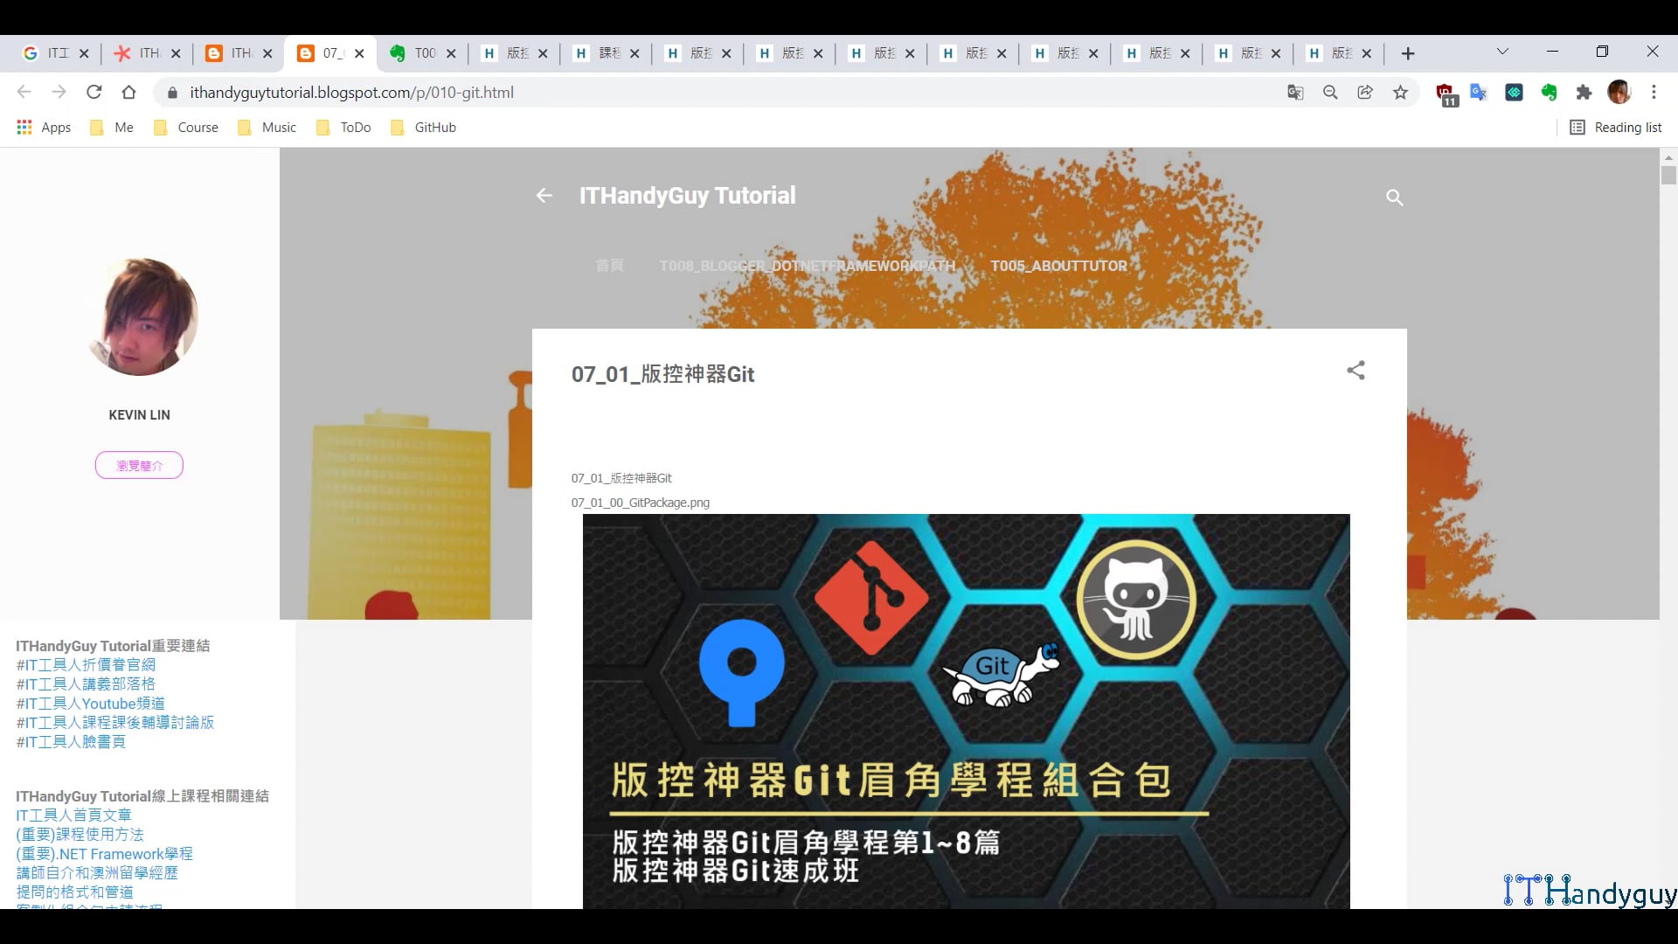Image resolution: width=1678 pixels, height=944 pixels.
Task: Open the Reading list panel
Action: pyautogui.click(x=1616, y=128)
